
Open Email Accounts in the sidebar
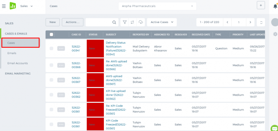tap(17, 63)
